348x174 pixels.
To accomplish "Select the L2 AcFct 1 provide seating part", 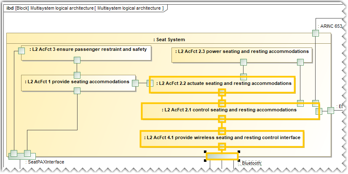I will coord(78,83).
